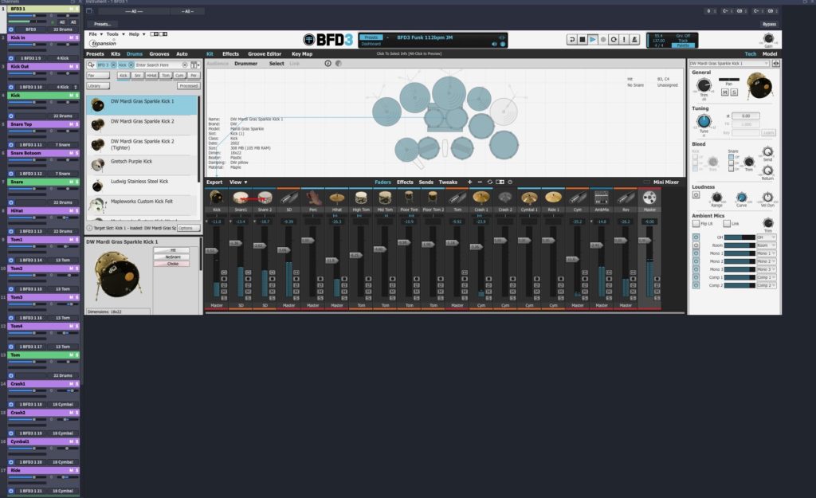The width and height of the screenshot is (816, 498).
Task: Toggle the Room ambient mic power button
Action: click(696, 245)
